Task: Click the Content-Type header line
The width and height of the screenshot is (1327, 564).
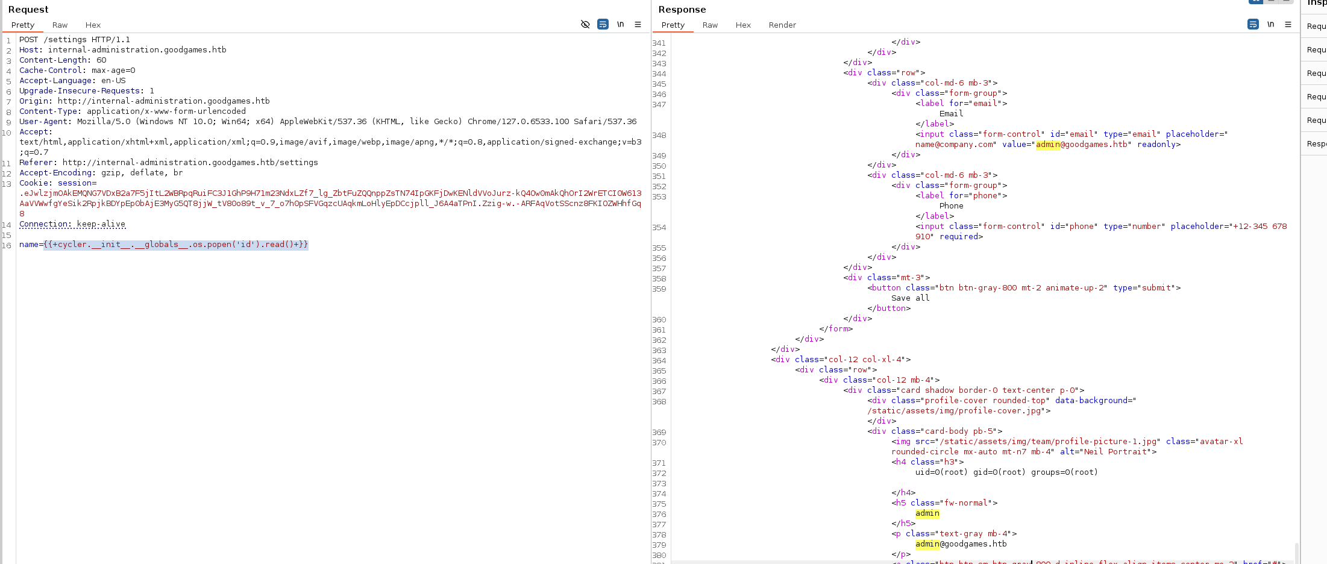Action: [x=133, y=111]
